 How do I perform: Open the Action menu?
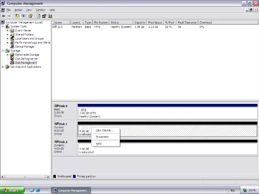coord(18,10)
